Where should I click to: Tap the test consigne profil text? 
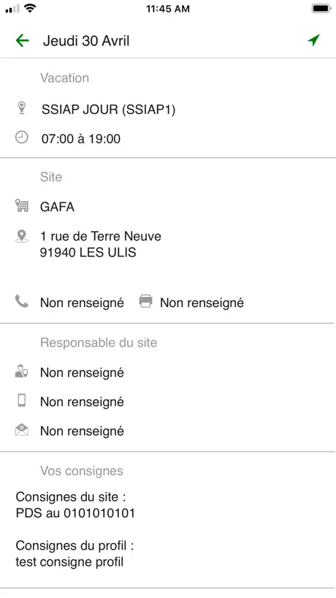click(69, 562)
